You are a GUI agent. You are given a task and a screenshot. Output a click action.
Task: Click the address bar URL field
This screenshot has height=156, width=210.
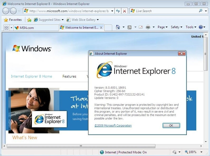(x=69, y=11)
